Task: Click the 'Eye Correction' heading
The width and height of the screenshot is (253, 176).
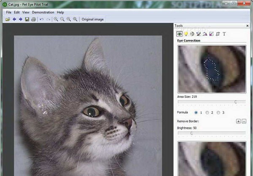Action: pyautogui.click(x=188, y=41)
